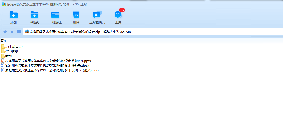The height and width of the screenshot is (113, 283).
Task: Click the zip archive icon in path bar
Action: coord(27,32)
